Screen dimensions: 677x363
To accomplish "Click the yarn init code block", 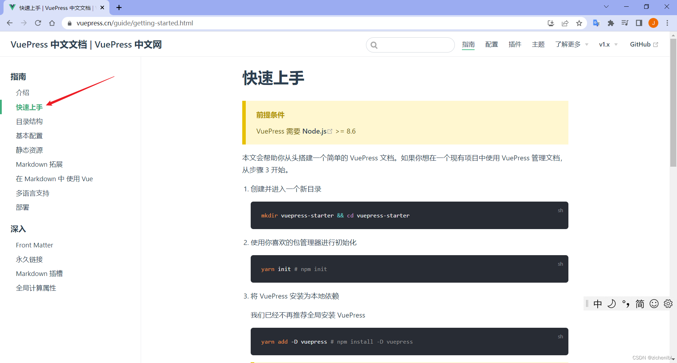I will (x=409, y=269).
